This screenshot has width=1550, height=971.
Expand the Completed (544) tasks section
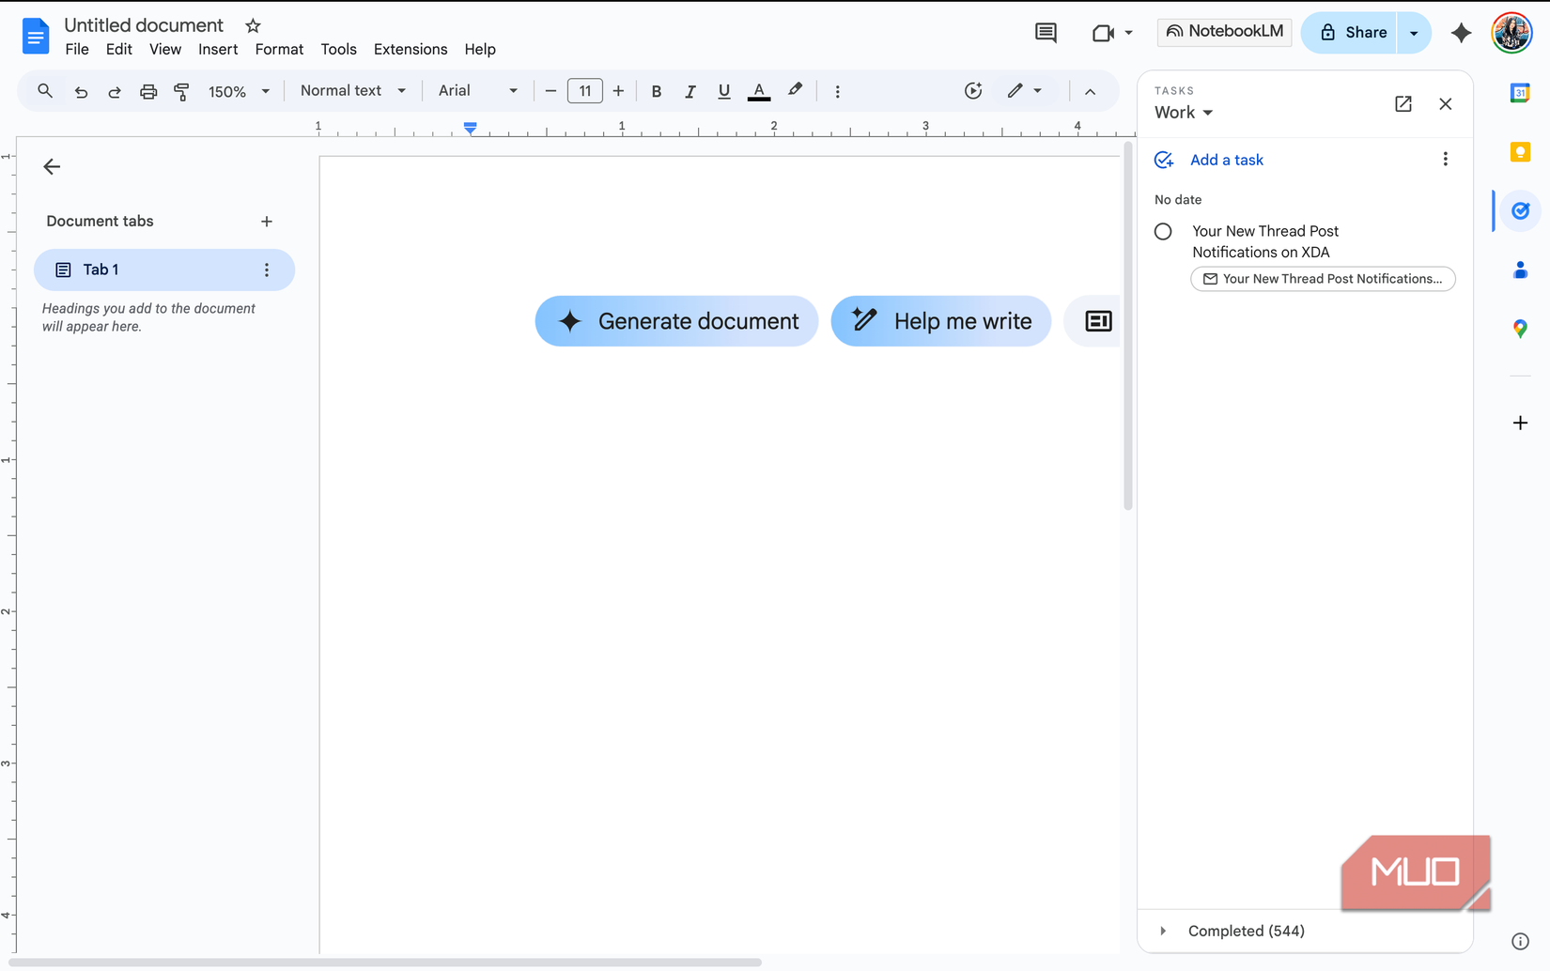[x=1163, y=931]
